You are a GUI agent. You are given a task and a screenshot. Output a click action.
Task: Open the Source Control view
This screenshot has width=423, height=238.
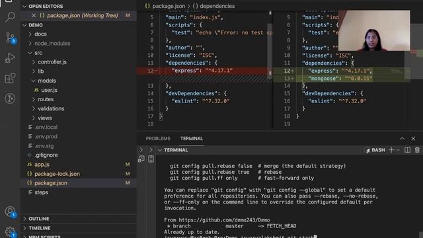(11, 38)
